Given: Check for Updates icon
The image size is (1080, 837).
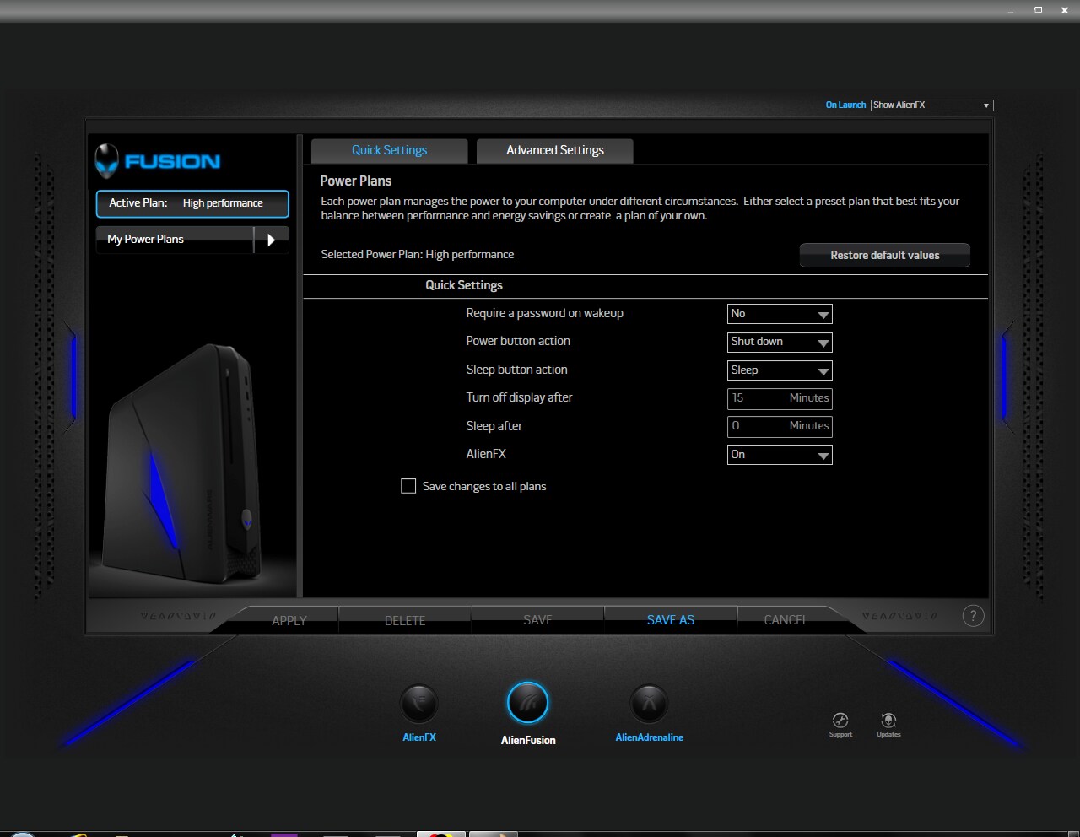Looking at the screenshot, I should click(x=888, y=720).
